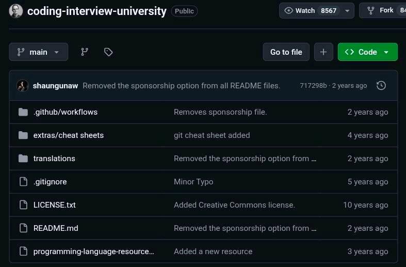Open the extras/cheat sheets folder
Screen dimensions: 406x267
coord(69,135)
